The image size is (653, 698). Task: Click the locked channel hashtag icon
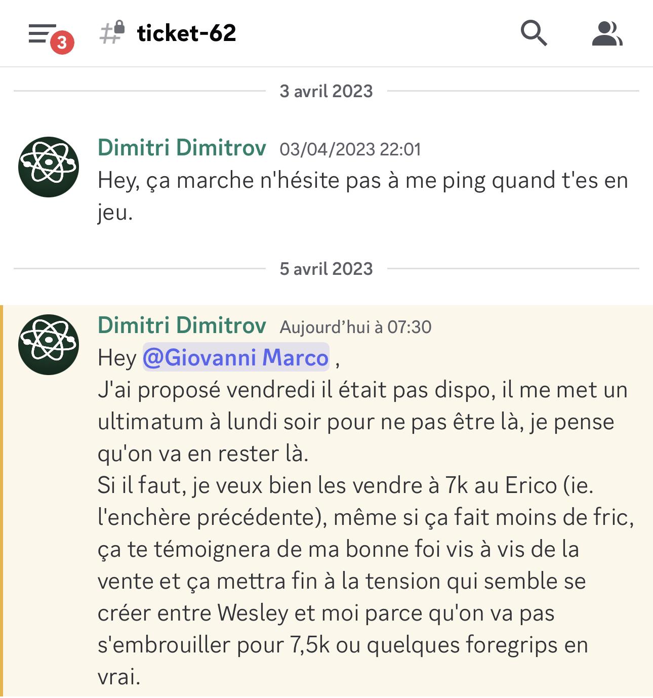coord(112,33)
